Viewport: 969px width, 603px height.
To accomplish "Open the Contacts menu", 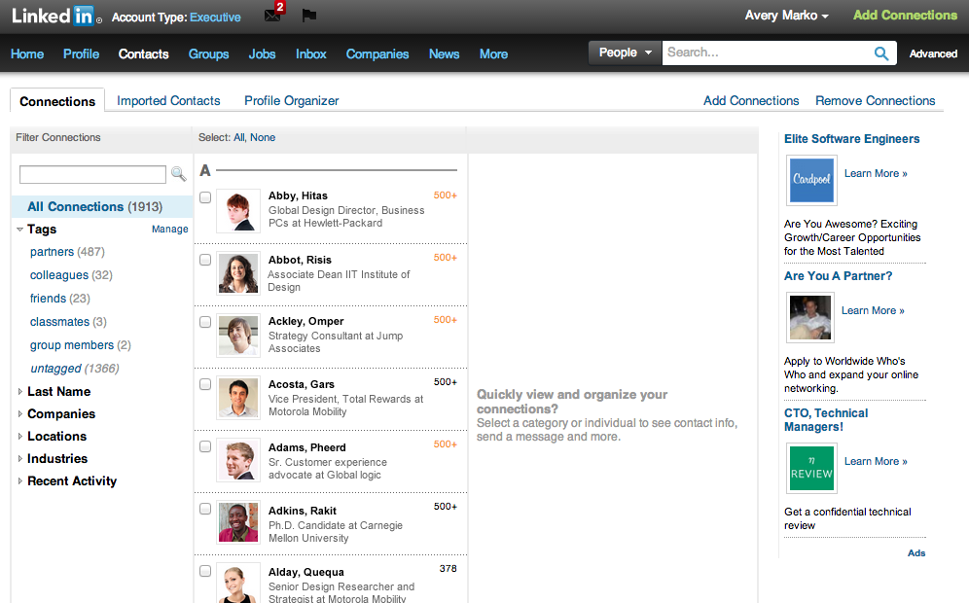I will (x=143, y=53).
